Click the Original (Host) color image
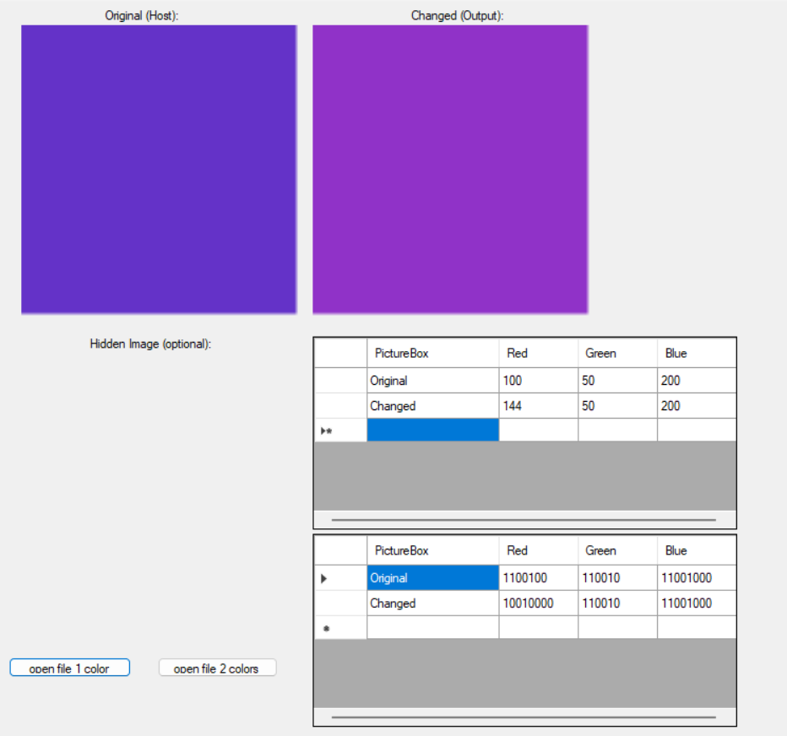 159,170
